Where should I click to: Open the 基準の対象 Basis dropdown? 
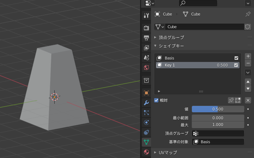tap(218, 142)
